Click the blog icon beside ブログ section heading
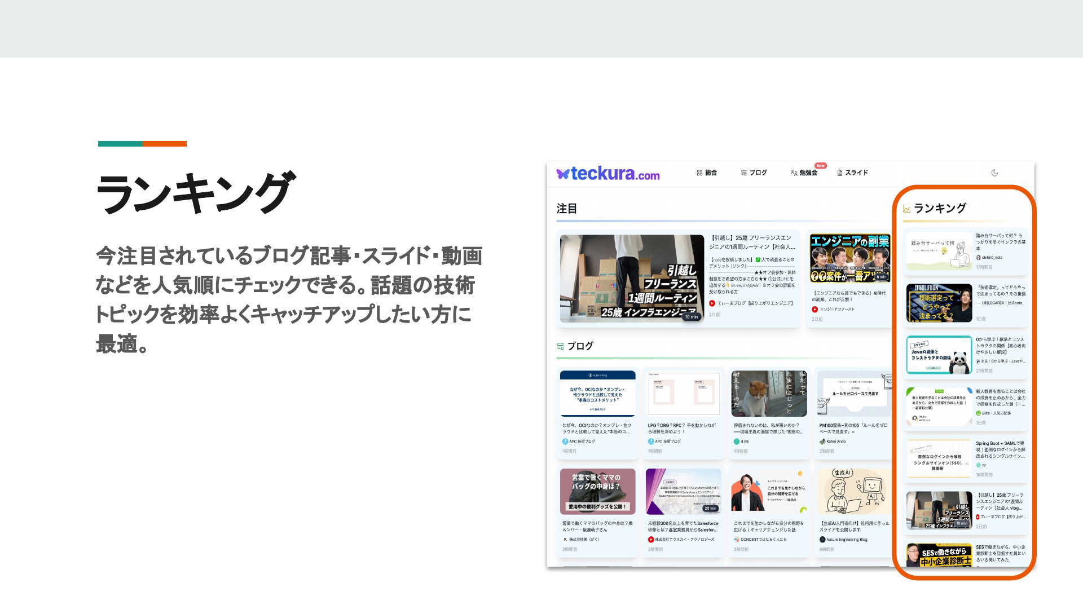 click(560, 346)
